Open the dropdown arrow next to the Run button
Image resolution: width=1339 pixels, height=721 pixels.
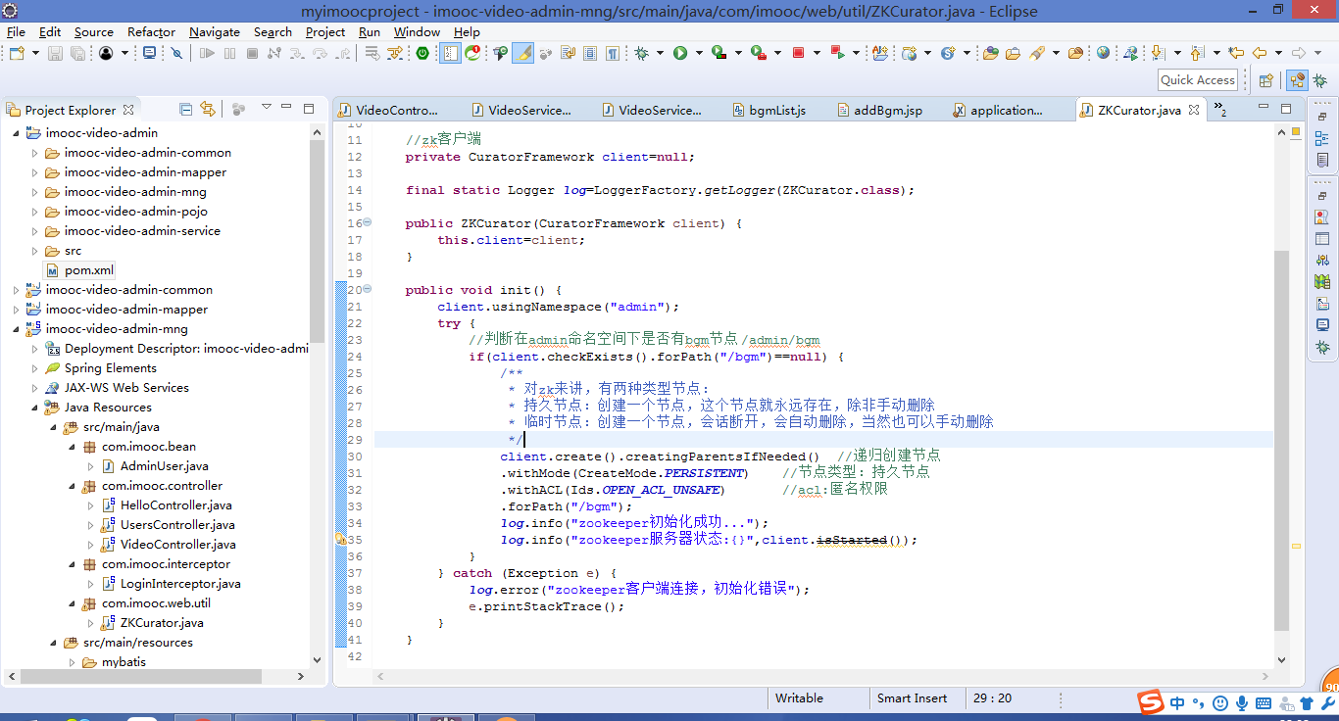point(699,53)
